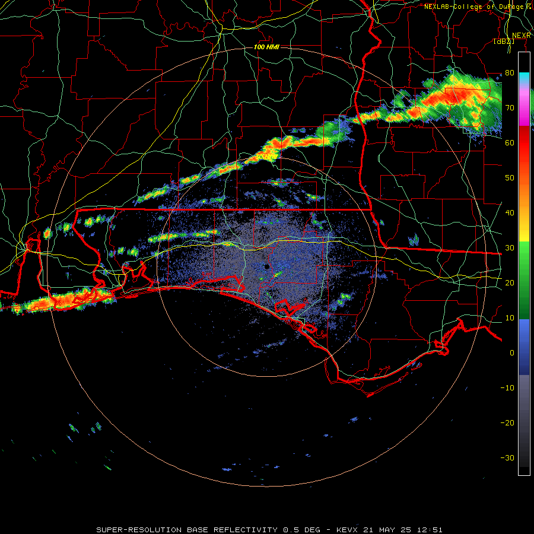The width and height of the screenshot is (534, 534).
Task: Click the -10 value on dBZ scale
Action: (507, 388)
